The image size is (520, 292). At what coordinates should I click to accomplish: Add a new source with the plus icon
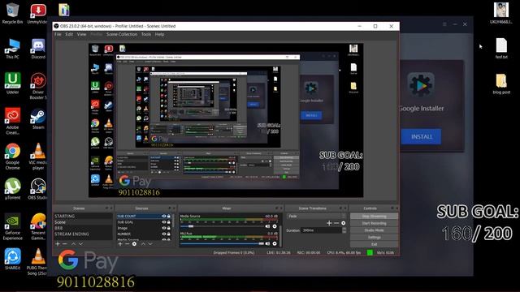click(x=120, y=243)
